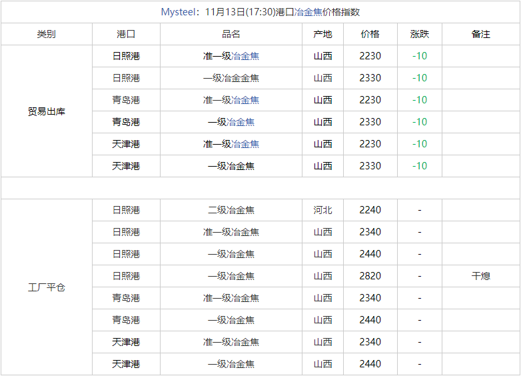Screen dimensions: 521x376
Task: Select the 品名 column header
Action: [x=231, y=34]
